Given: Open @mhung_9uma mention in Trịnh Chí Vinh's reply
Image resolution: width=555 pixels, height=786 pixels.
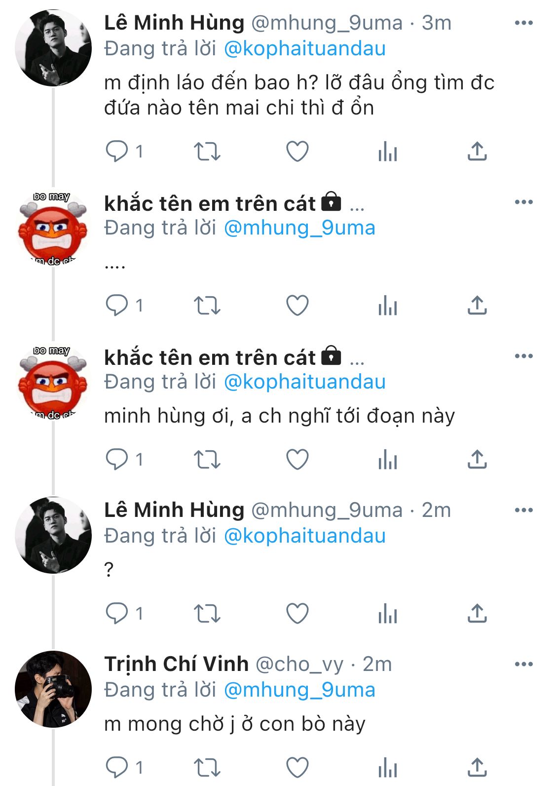Looking at the screenshot, I should (299, 690).
